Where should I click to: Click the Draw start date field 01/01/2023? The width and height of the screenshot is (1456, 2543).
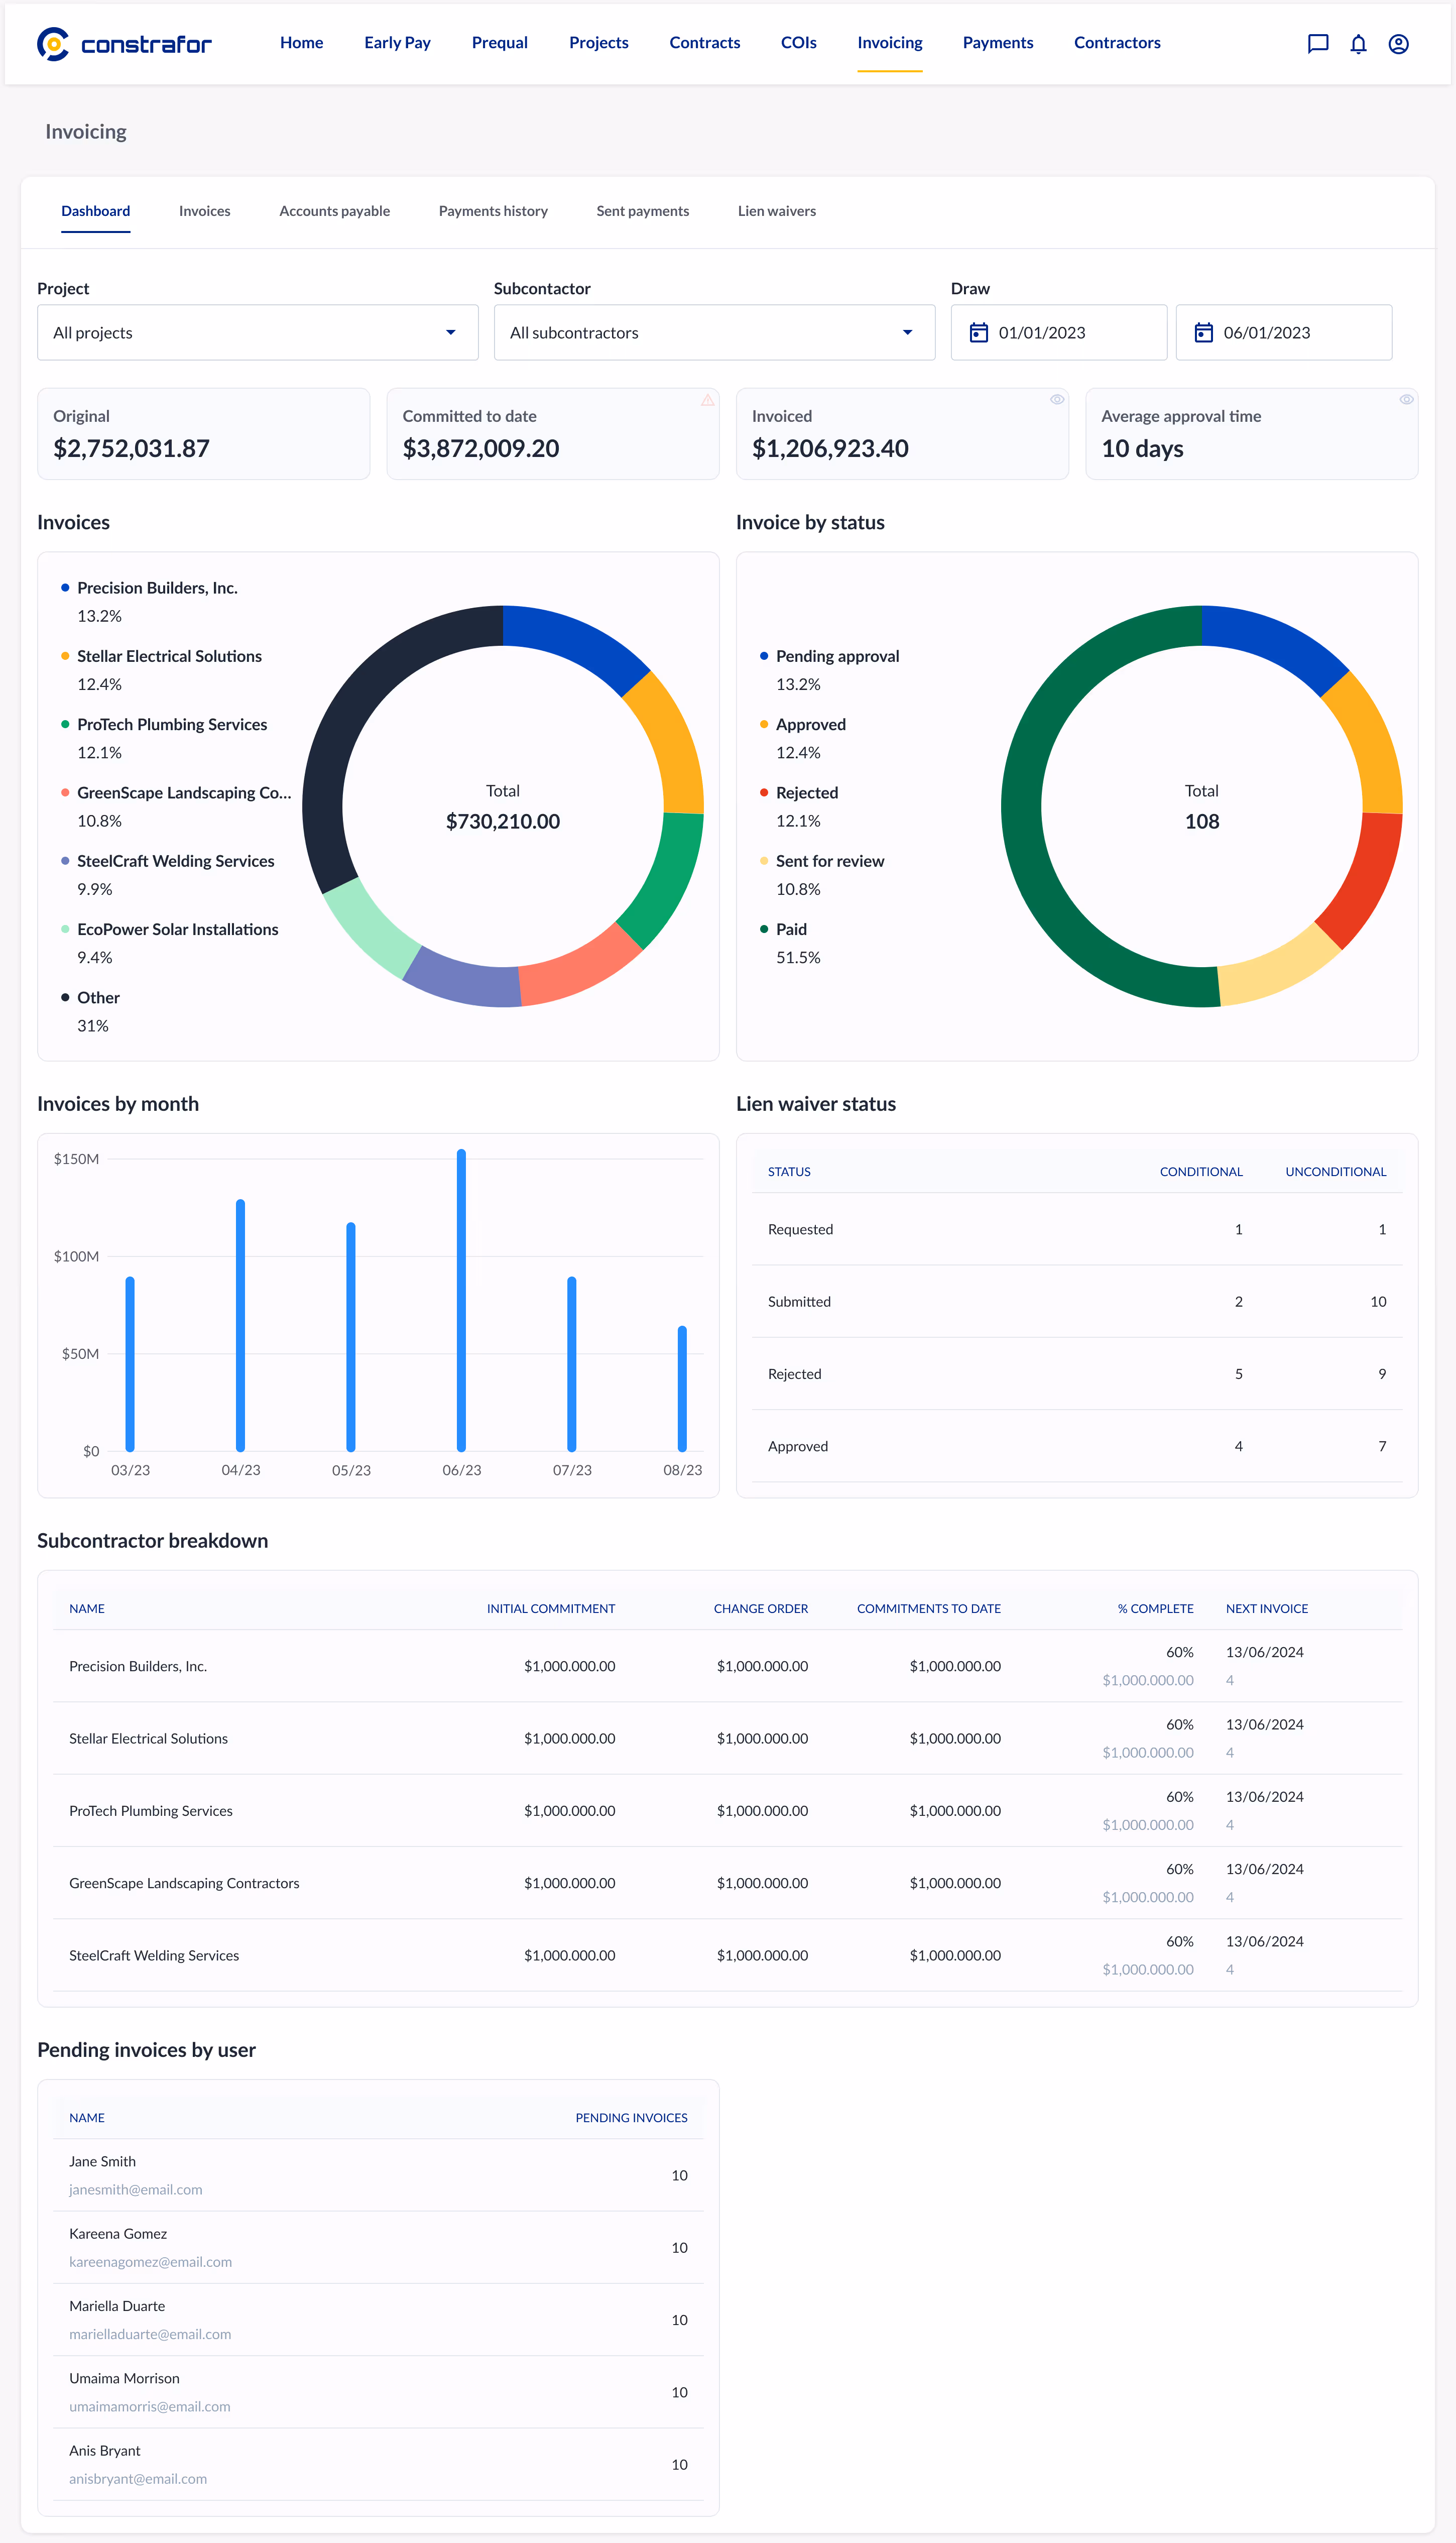point(1058,332)
